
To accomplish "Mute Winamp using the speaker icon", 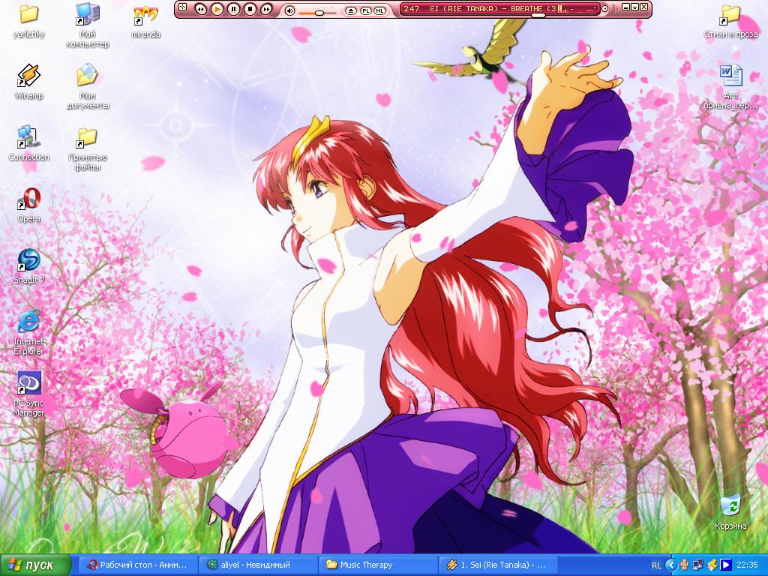I will [x=289, y=10].
